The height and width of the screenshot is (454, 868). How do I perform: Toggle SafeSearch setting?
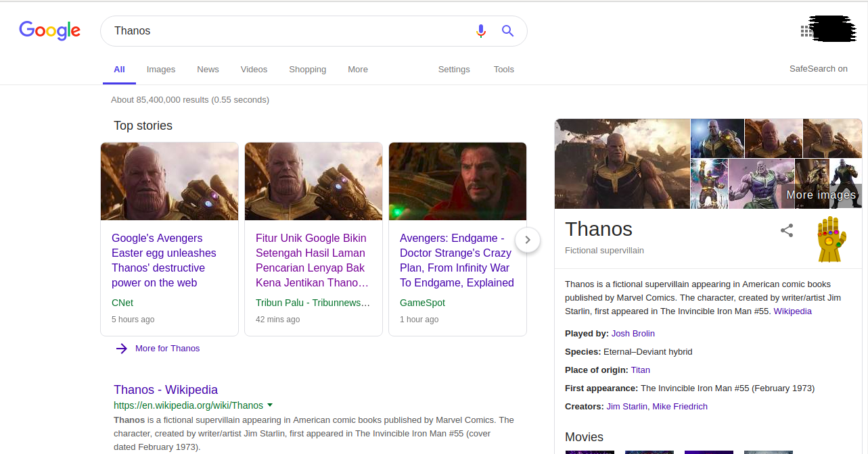coord(819,68)
